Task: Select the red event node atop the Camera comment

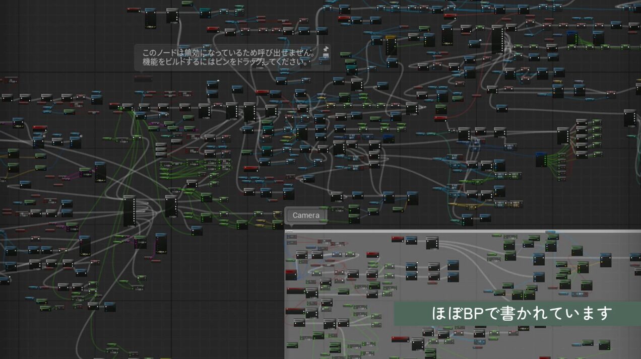Action: pos(398,238)
